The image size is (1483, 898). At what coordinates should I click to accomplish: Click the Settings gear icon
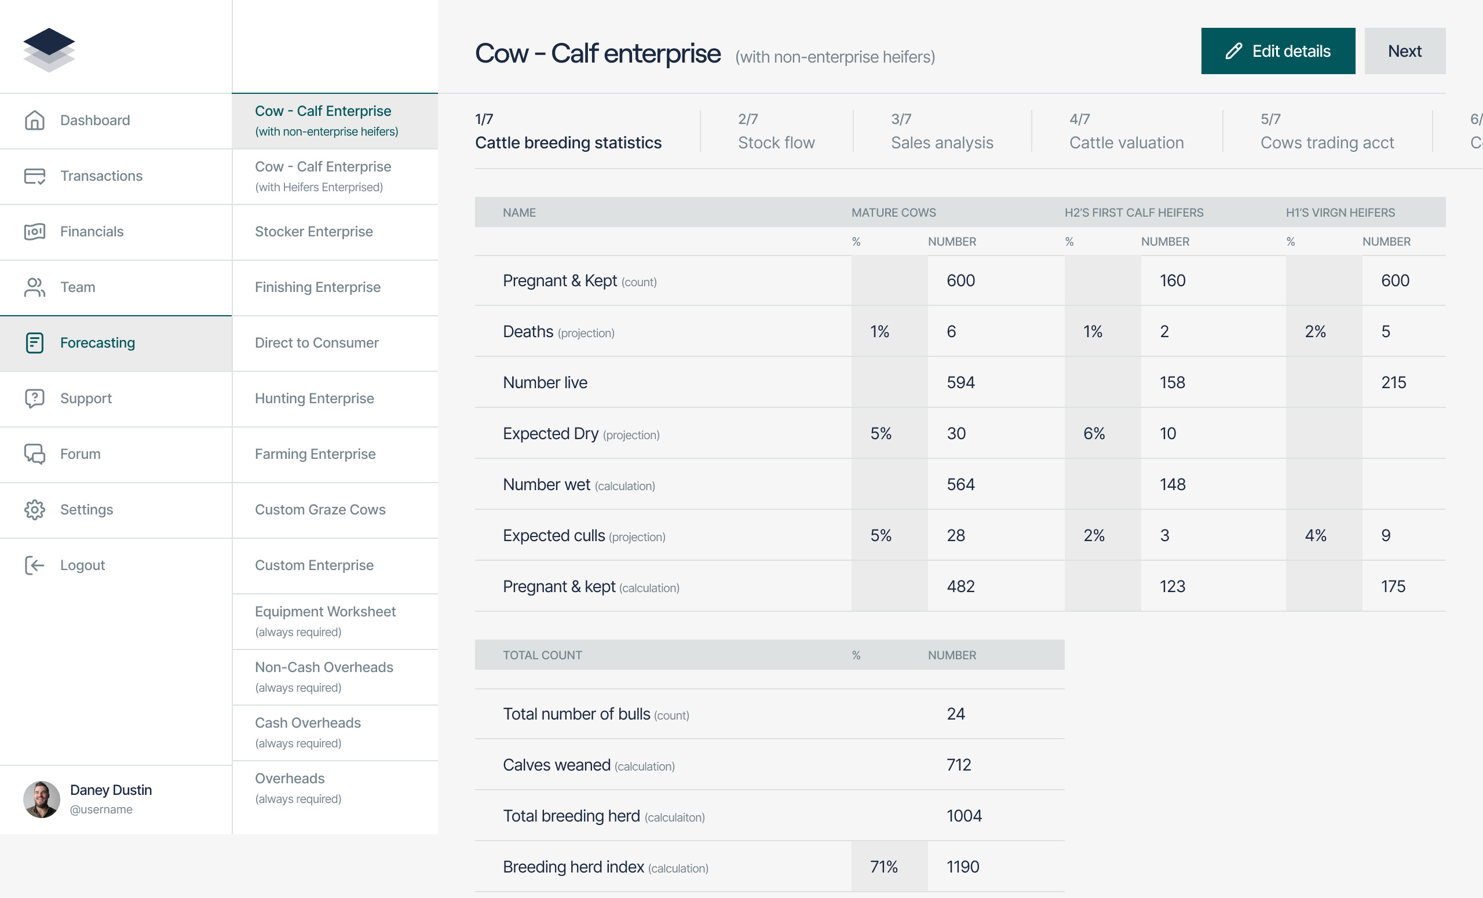(x=34, y=510)
